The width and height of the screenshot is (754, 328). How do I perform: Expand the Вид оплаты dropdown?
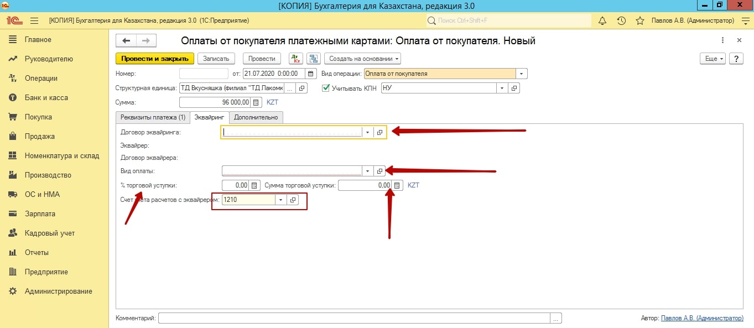point(367,171)
